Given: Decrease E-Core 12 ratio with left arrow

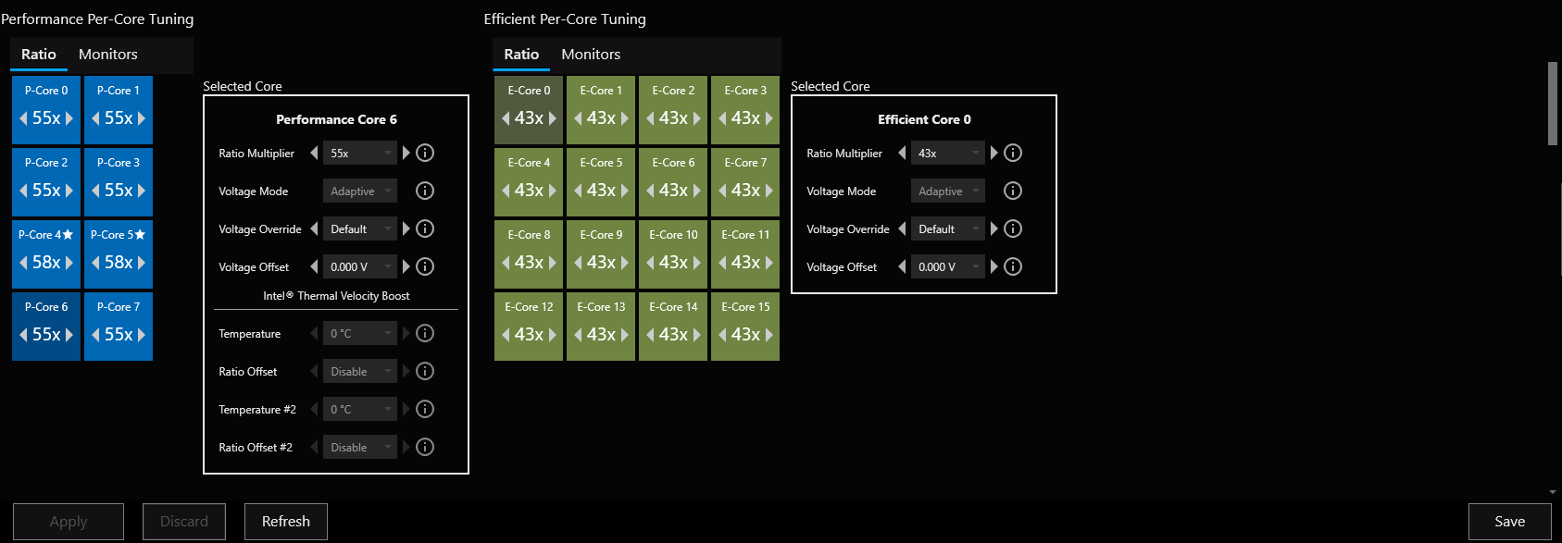Looking at the screenshot, I should [x=506, y=335].
